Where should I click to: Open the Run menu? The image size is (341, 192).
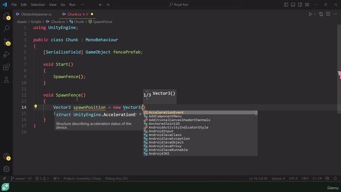(x=72, y=5)
